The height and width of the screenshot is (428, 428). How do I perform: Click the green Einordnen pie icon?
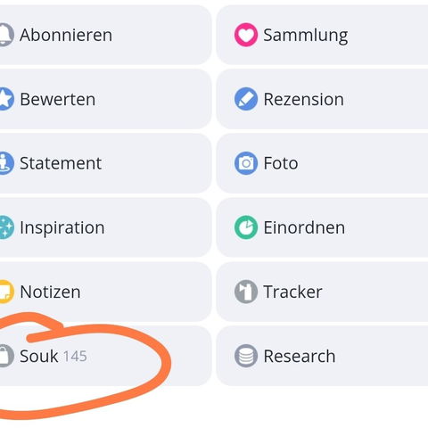246,227
